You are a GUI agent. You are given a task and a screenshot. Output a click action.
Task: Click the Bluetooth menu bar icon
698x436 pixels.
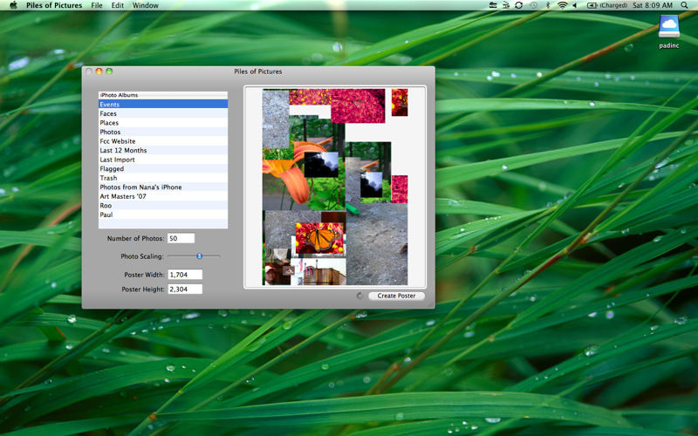pyautogui.click(x=548, y=5)
